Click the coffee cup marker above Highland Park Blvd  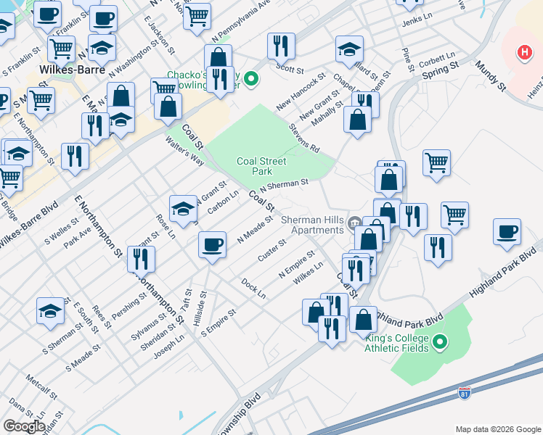tap(507, 233)
